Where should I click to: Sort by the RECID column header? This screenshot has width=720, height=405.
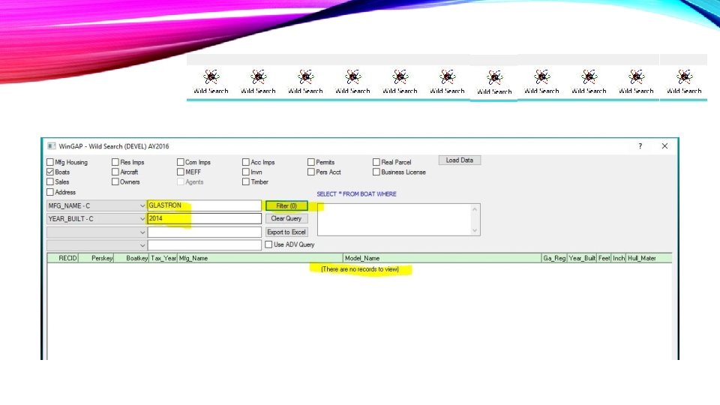[x=63, y=258]
